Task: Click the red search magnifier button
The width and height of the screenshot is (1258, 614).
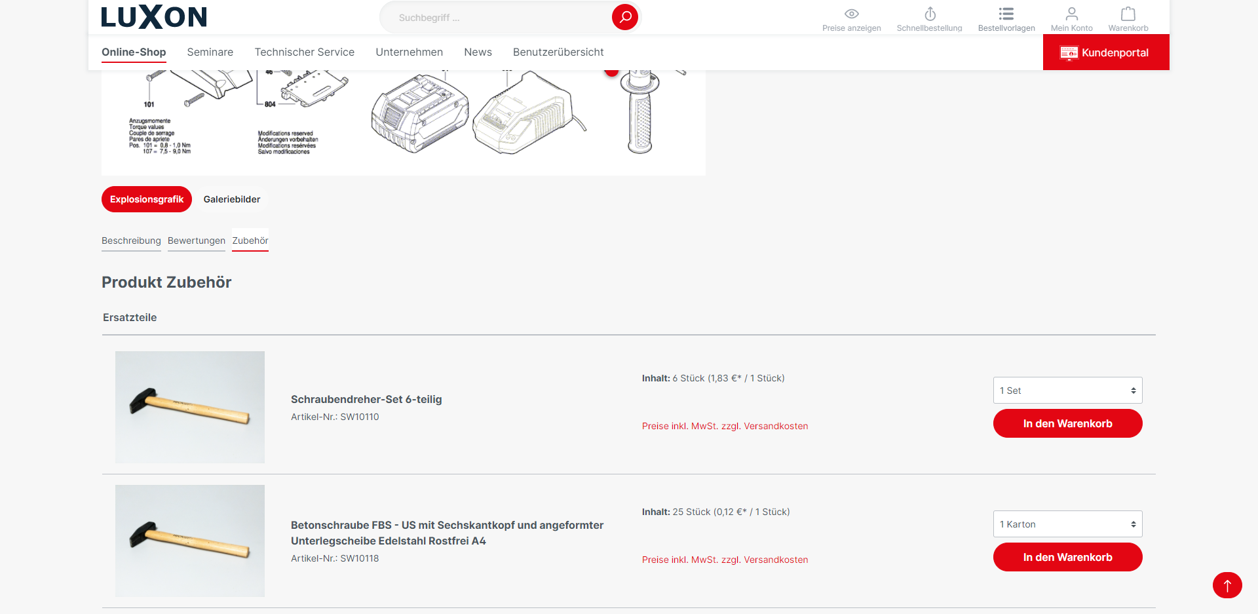Action: [624, 17]
